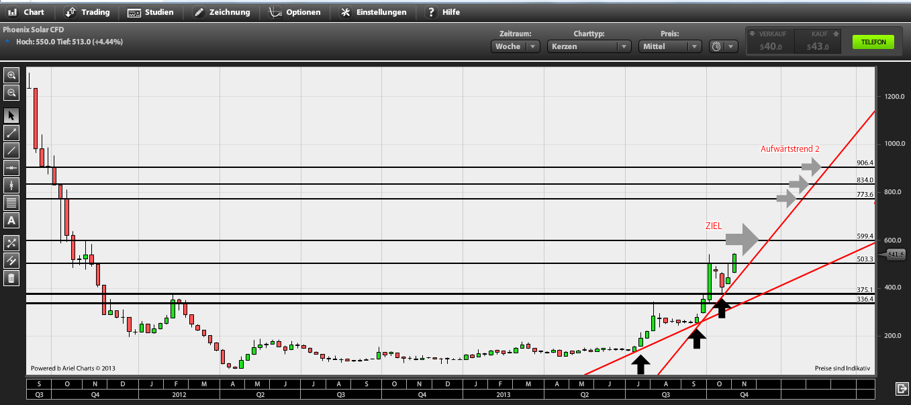Open the Trading menu

(87, 12)
